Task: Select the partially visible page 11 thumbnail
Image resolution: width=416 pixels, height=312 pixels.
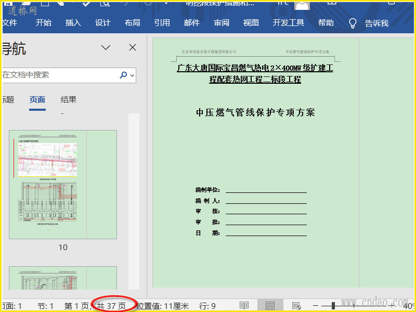Action: 63,278
